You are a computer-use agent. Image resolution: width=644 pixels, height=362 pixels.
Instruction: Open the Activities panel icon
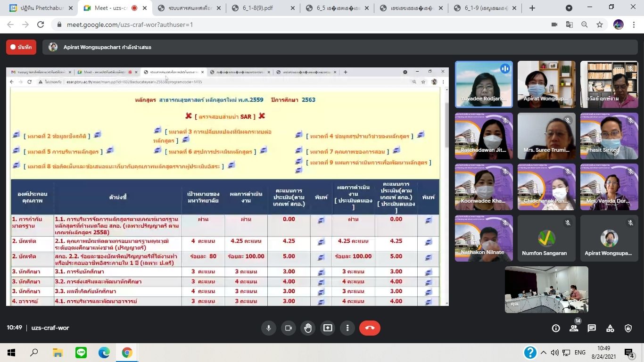[610, 329]
